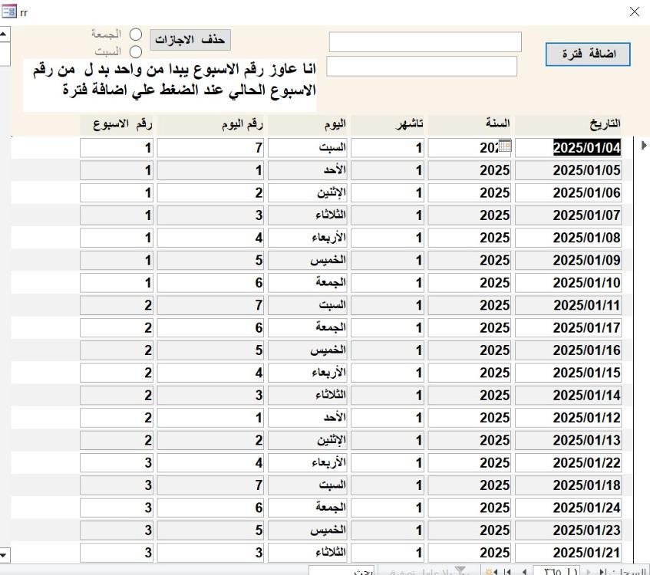Click the date cell 2025/01/23
Viewport: 650px width, 575px height.
[x=568, y=531]
